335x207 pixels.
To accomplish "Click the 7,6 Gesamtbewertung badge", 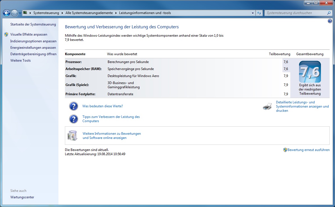I will click(310, 72).
